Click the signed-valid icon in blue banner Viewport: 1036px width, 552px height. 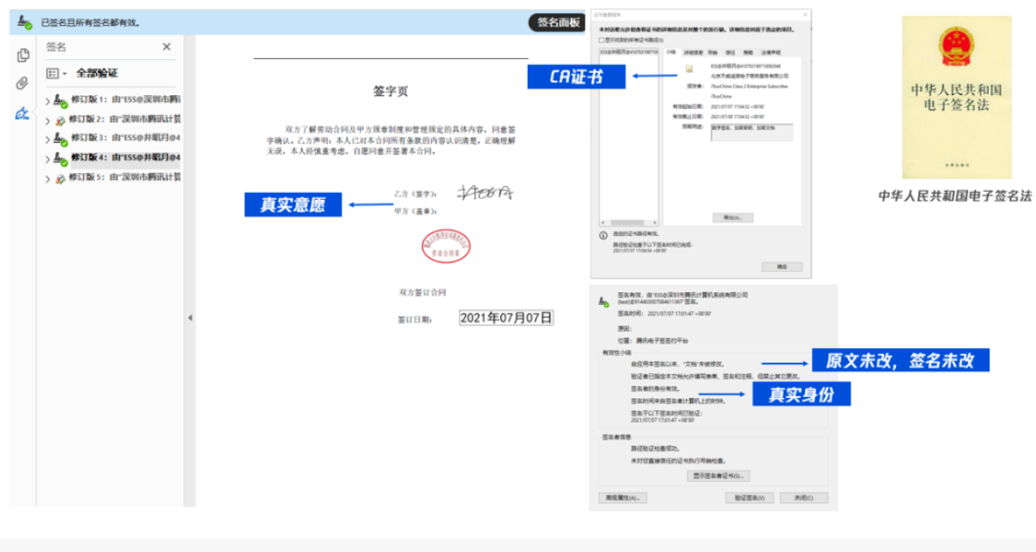pyautogui.click(x=25, y=22)
